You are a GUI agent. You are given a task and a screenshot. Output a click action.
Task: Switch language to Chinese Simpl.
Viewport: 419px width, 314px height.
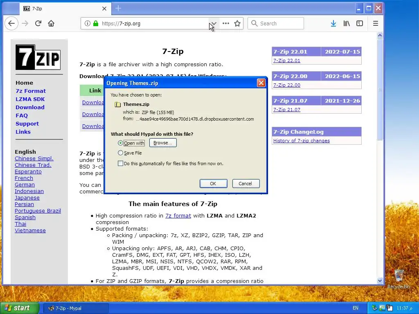(x=34, y=158)
